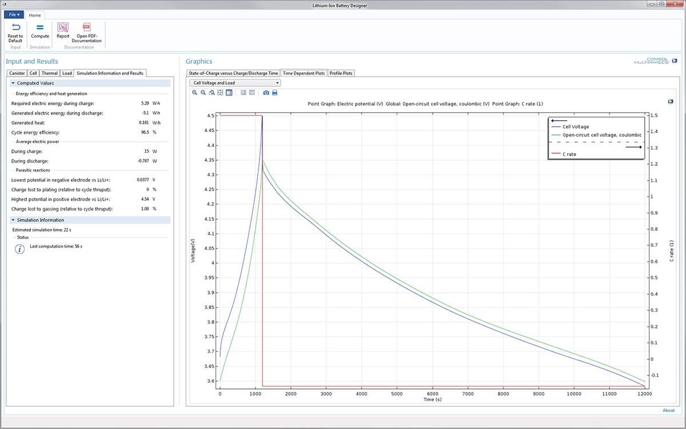The image size is (686, 429).
Task: Toggle vertical grid lines icon
Action: click(x=244, y=93)
